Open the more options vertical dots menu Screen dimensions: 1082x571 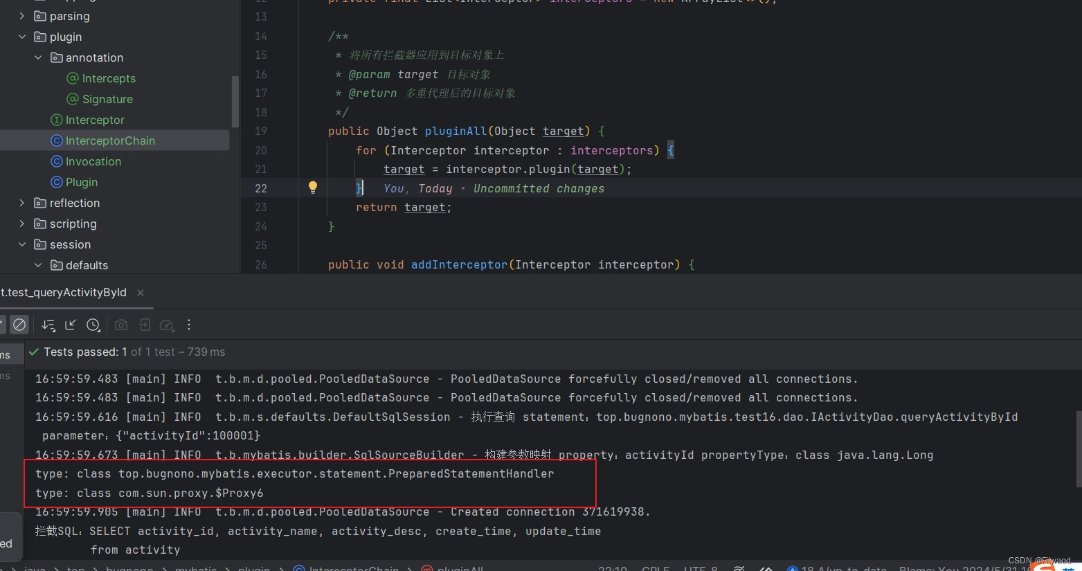pos(189,325)
